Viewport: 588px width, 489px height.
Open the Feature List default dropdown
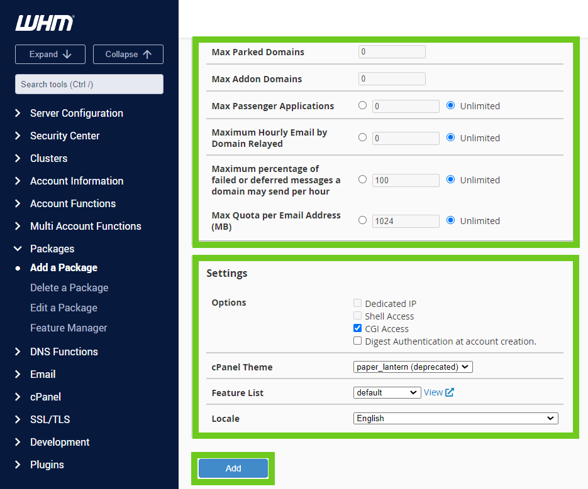pyautogui.click(x=387, y=392)
